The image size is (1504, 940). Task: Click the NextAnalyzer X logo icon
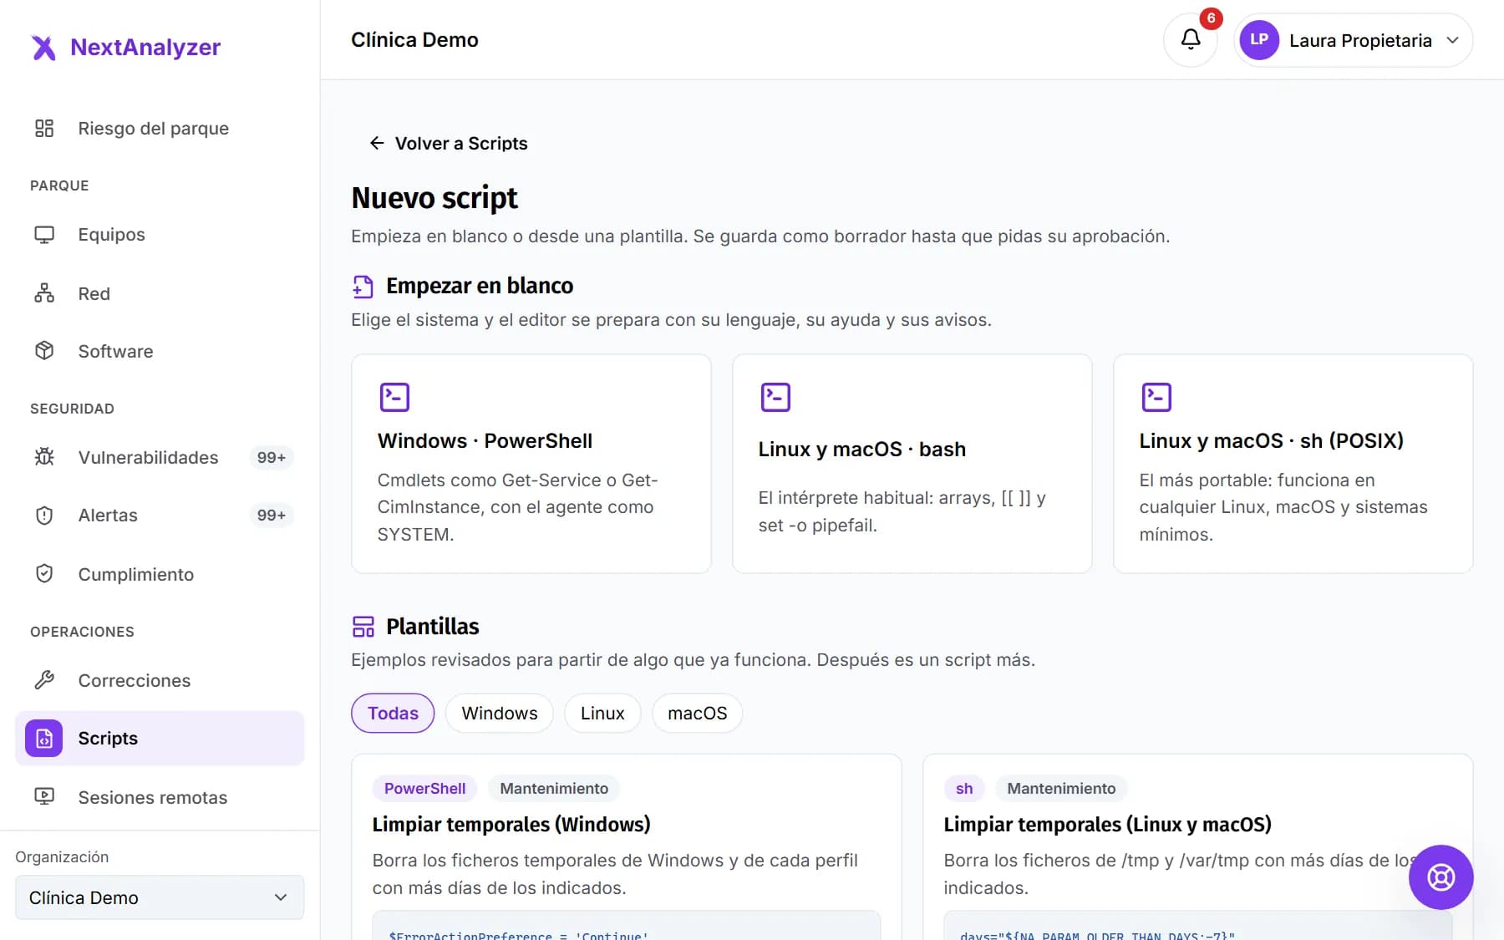pyautogui.click(x=43, y=48)
